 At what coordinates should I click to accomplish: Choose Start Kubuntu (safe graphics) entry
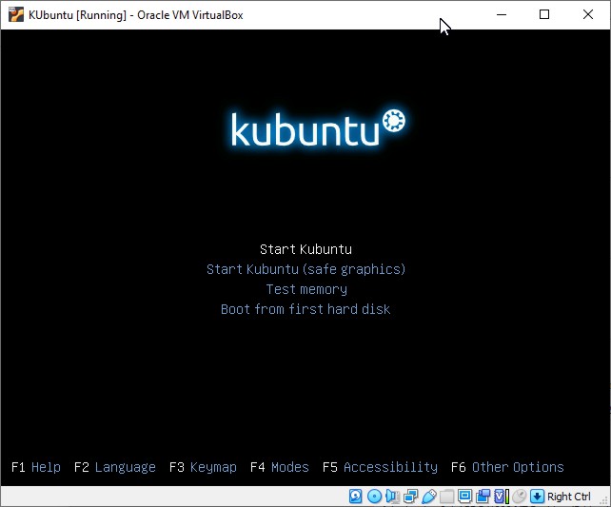[x=305, y=269]
